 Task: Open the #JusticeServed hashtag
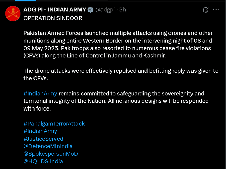43,139
